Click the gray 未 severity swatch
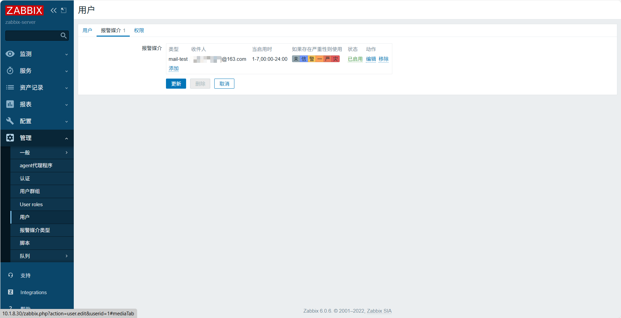This screenshot has width=621, height=318. 296,59
